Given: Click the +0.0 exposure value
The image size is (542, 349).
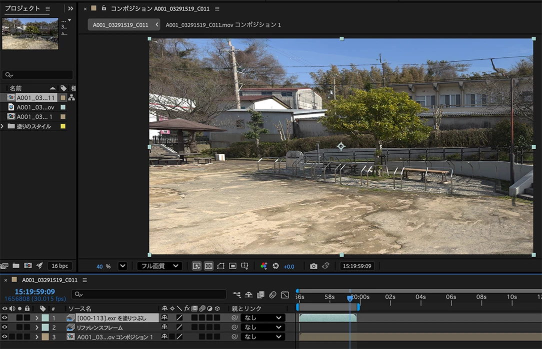Looking at the screenshot, I should coord(289,267).
